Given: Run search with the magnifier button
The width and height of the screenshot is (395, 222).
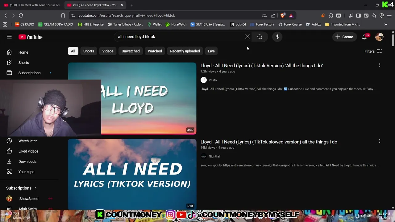Looking at the screenshot, I should click(260, 37).
